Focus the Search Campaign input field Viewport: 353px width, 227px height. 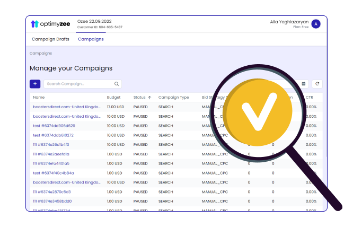click(78, 84)
